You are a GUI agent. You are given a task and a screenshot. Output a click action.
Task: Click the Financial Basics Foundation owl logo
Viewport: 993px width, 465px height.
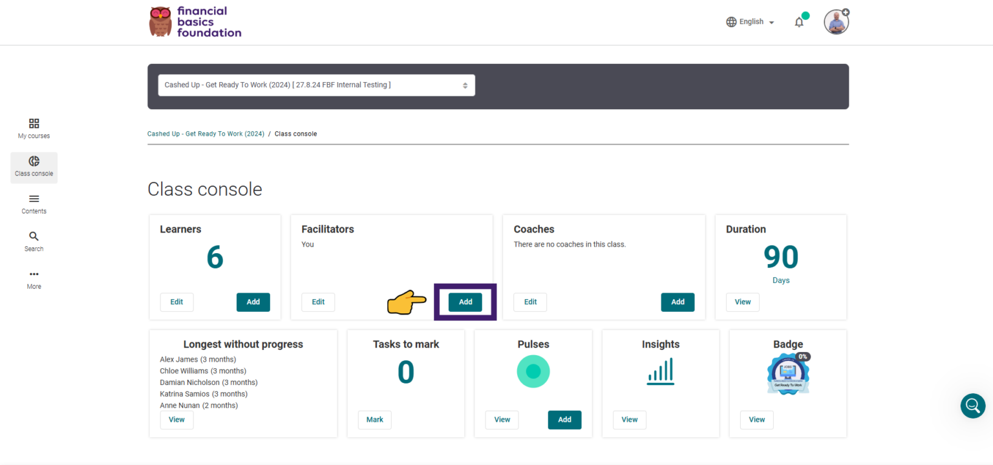pos(195,22)
